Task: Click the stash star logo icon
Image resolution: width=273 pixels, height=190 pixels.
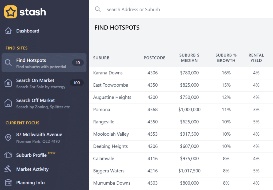Action: [11, 12]
